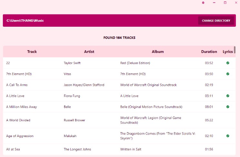The image size is (240, 157).
Task: Click the music directory path text
Action: click(x=25, y=21)
